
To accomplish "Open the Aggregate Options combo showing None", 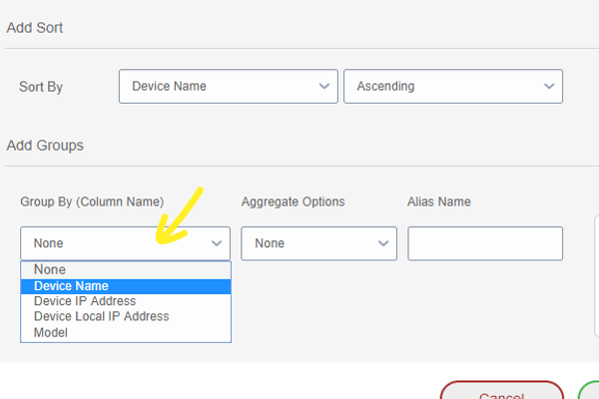I will point(319,243).
